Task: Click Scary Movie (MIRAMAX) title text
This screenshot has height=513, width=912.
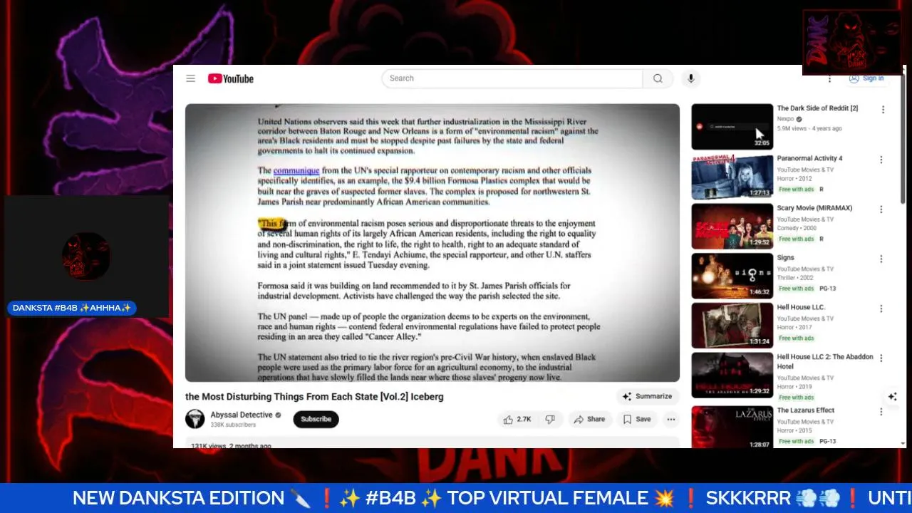Action: click(814, 208)
